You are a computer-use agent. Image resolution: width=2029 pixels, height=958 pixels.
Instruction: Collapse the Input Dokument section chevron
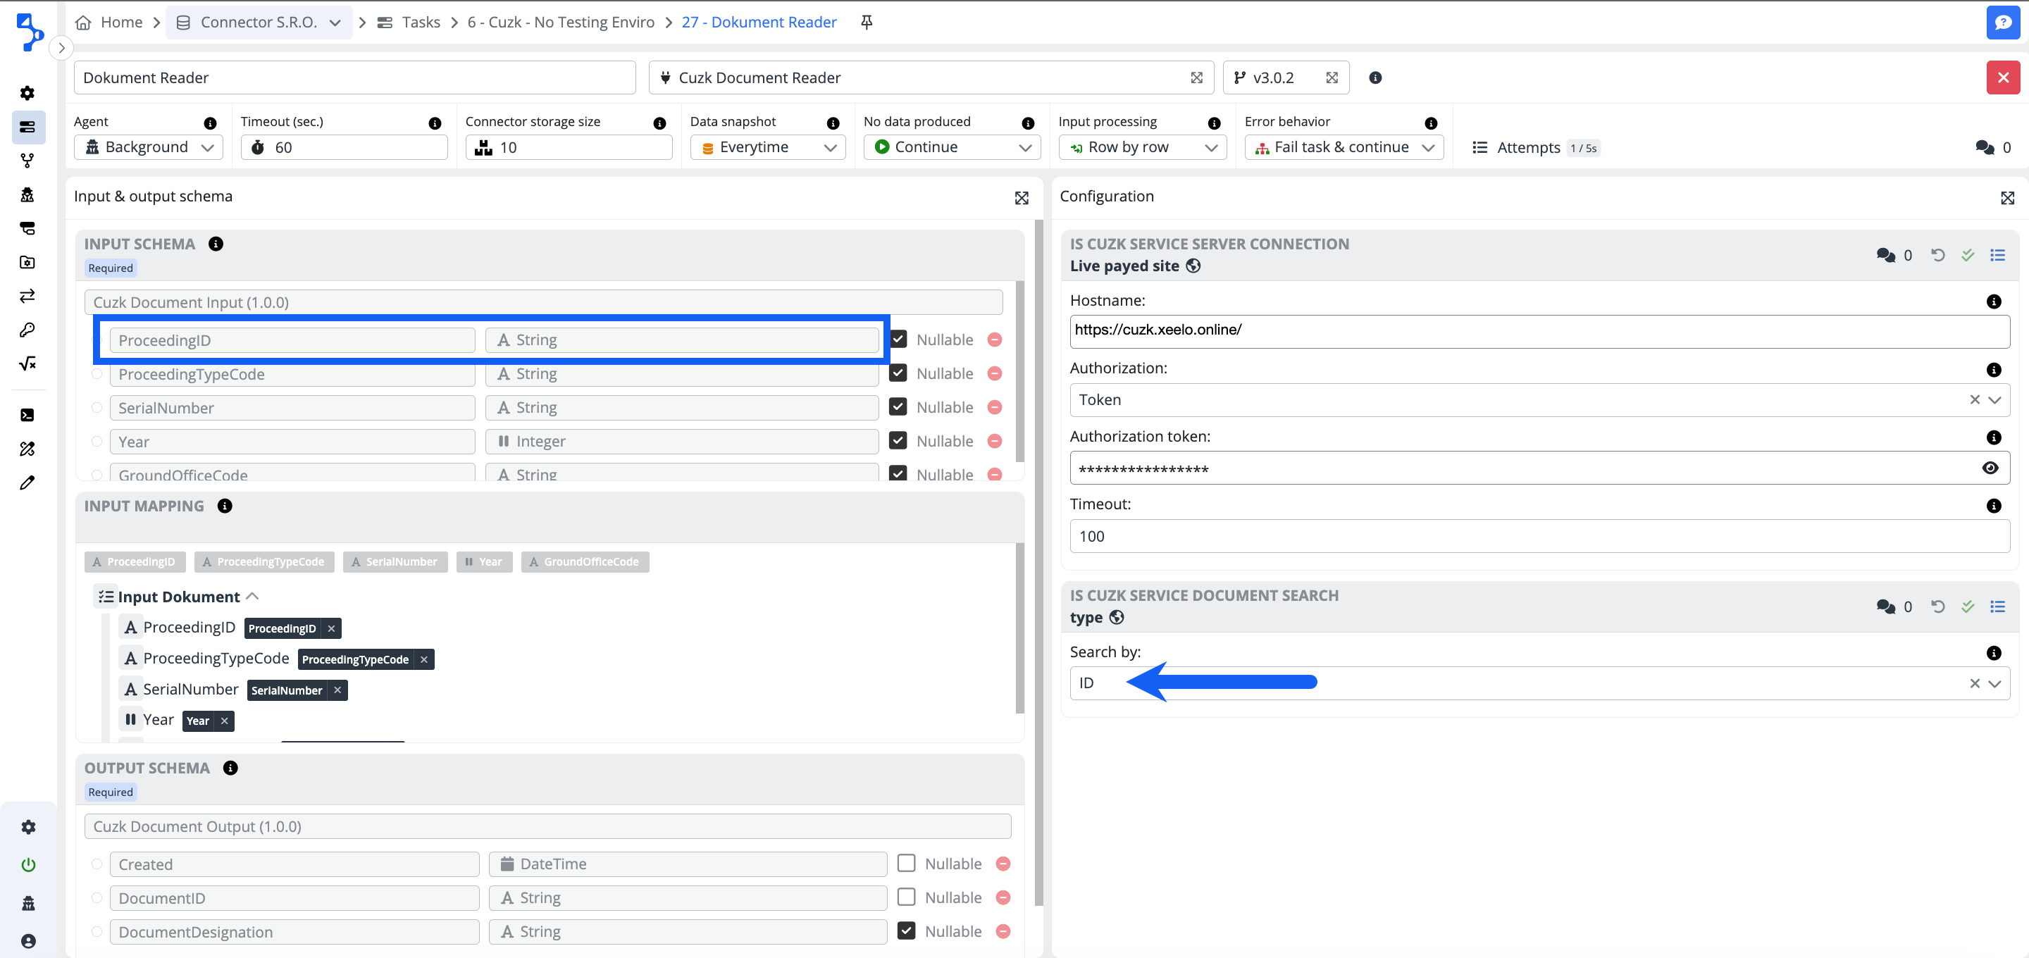point(252,597)
